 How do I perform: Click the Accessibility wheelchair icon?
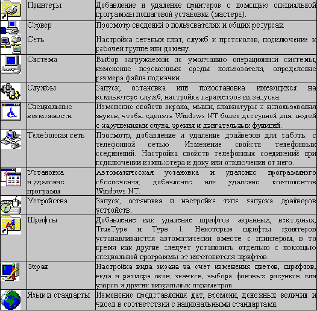[x=11, y=112]
